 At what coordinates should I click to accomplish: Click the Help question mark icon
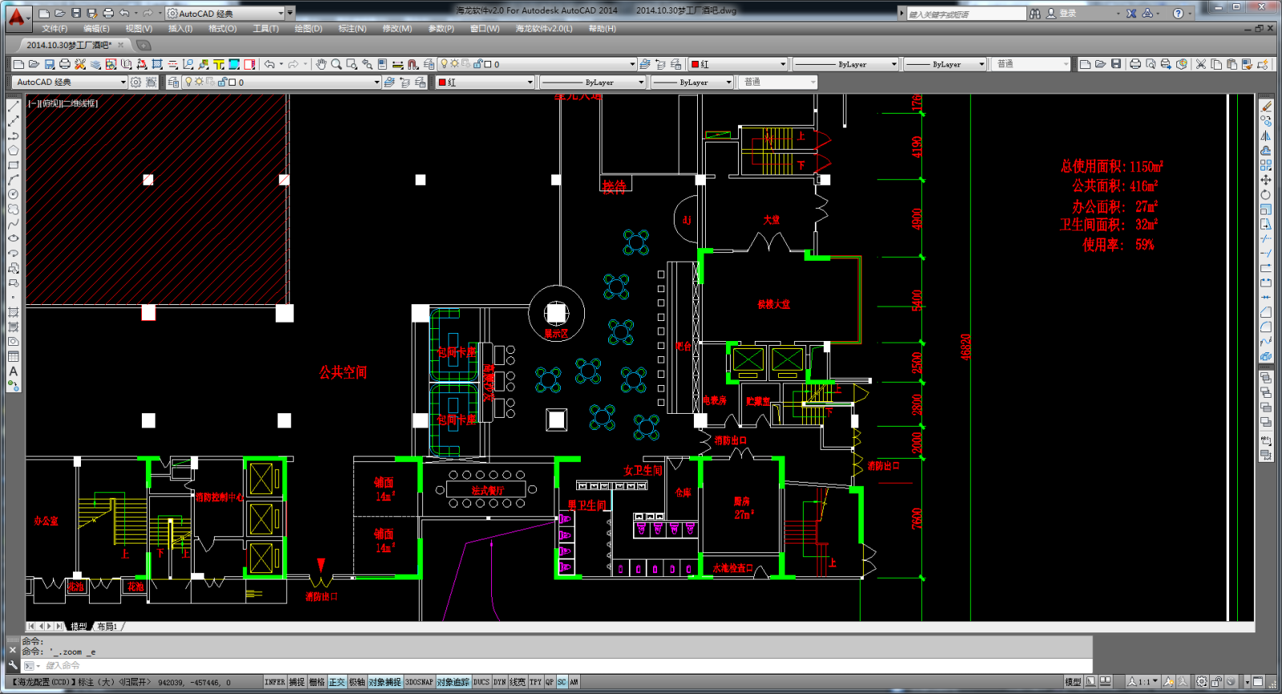(x=1178, y=14)
